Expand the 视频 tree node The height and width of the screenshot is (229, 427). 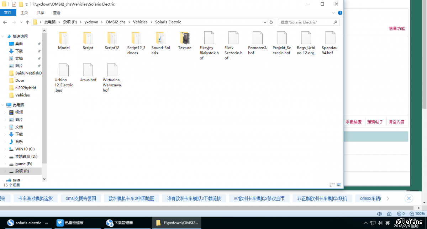coord(5,112)
